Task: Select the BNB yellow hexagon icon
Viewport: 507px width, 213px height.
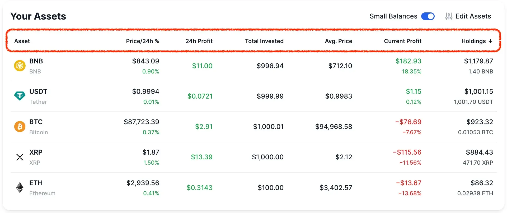Action: [20, 66]
